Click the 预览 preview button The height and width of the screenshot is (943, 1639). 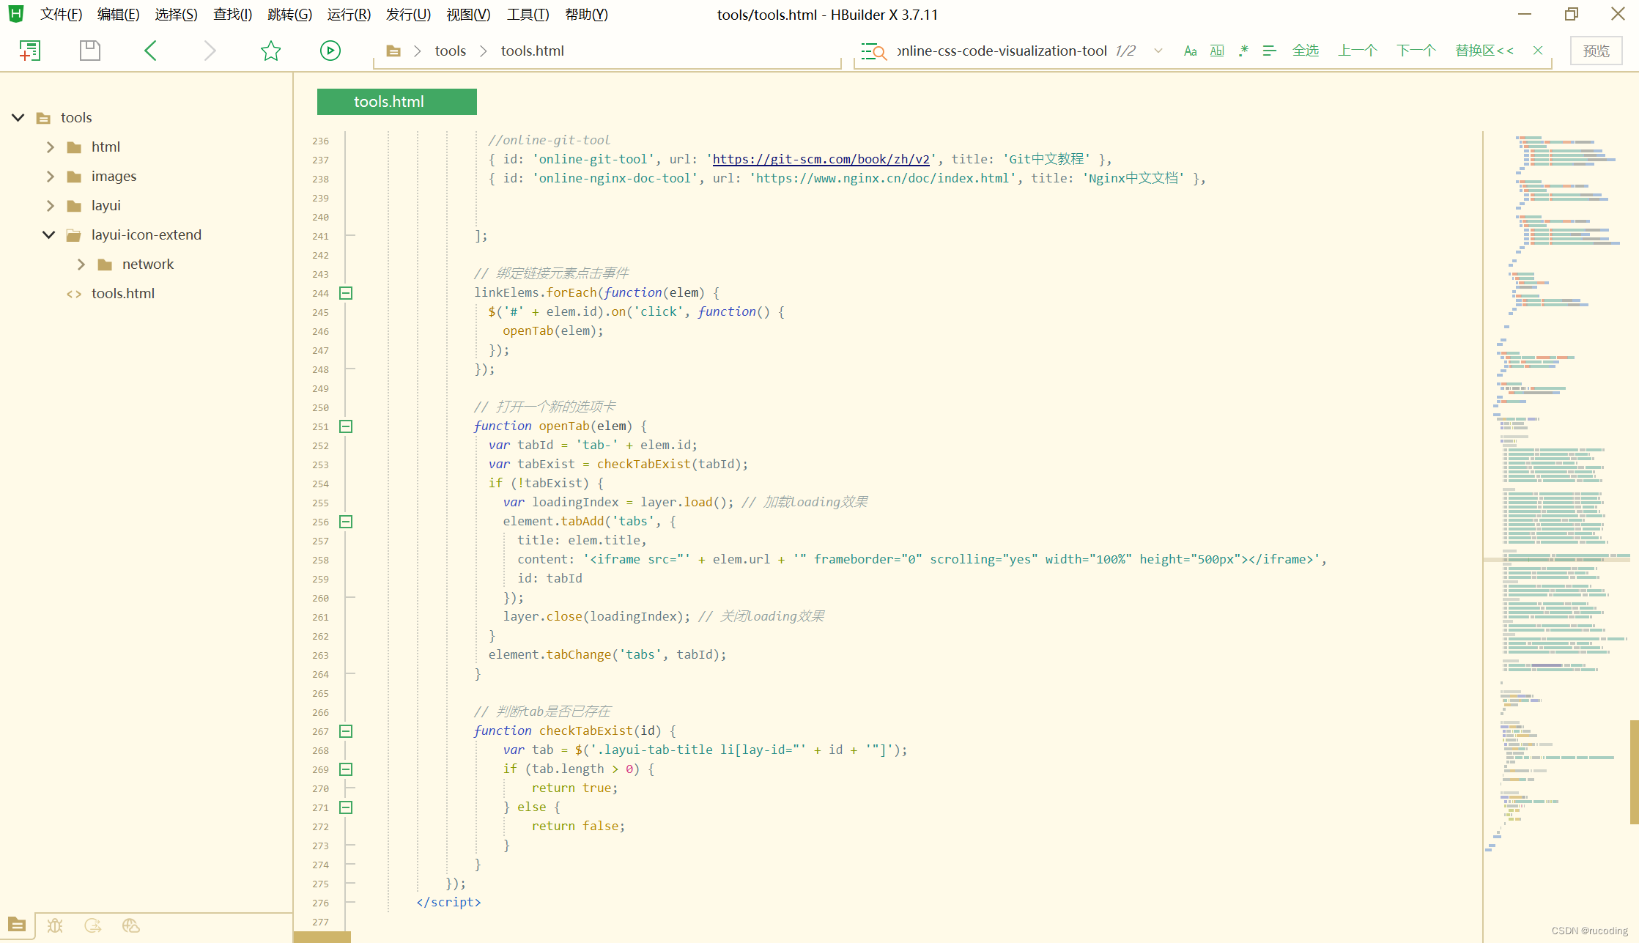pyautogui.click(x=1596, y=51)
